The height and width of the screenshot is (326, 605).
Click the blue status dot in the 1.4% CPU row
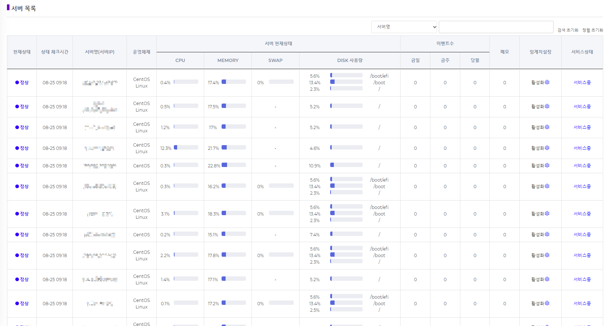(x=17, y=279)
